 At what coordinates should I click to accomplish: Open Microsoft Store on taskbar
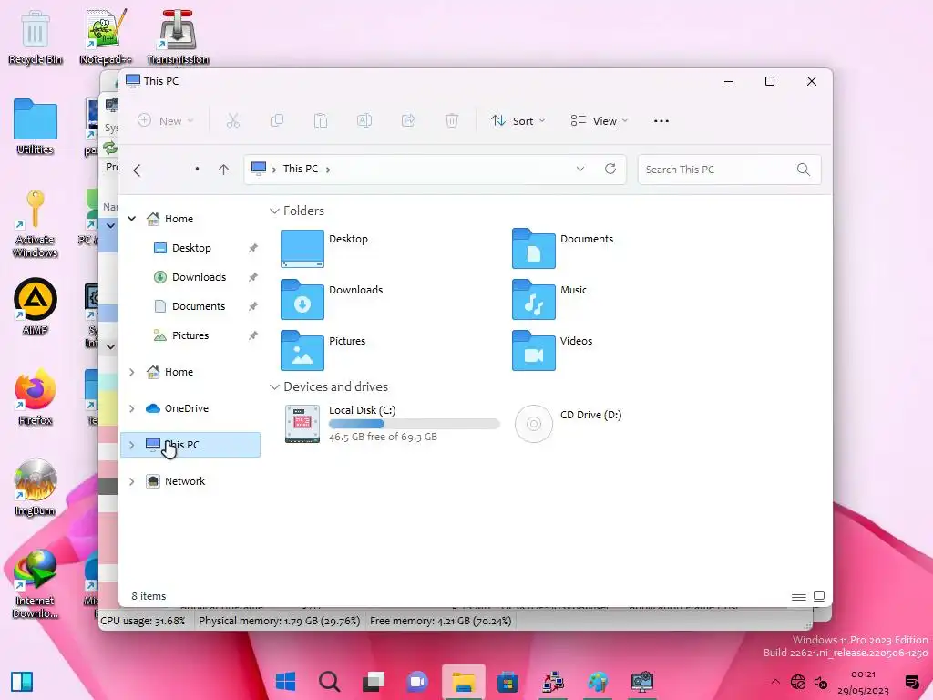[x=508, y=682]
